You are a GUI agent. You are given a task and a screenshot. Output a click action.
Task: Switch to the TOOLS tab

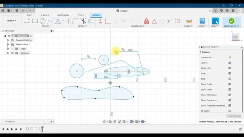pyautogui.click(x=80, y=15)
